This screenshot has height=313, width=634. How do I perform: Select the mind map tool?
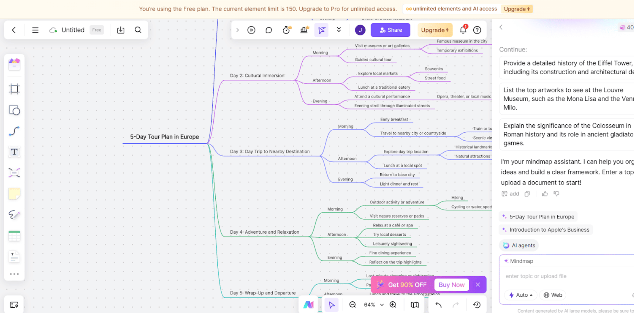point(14,173)
